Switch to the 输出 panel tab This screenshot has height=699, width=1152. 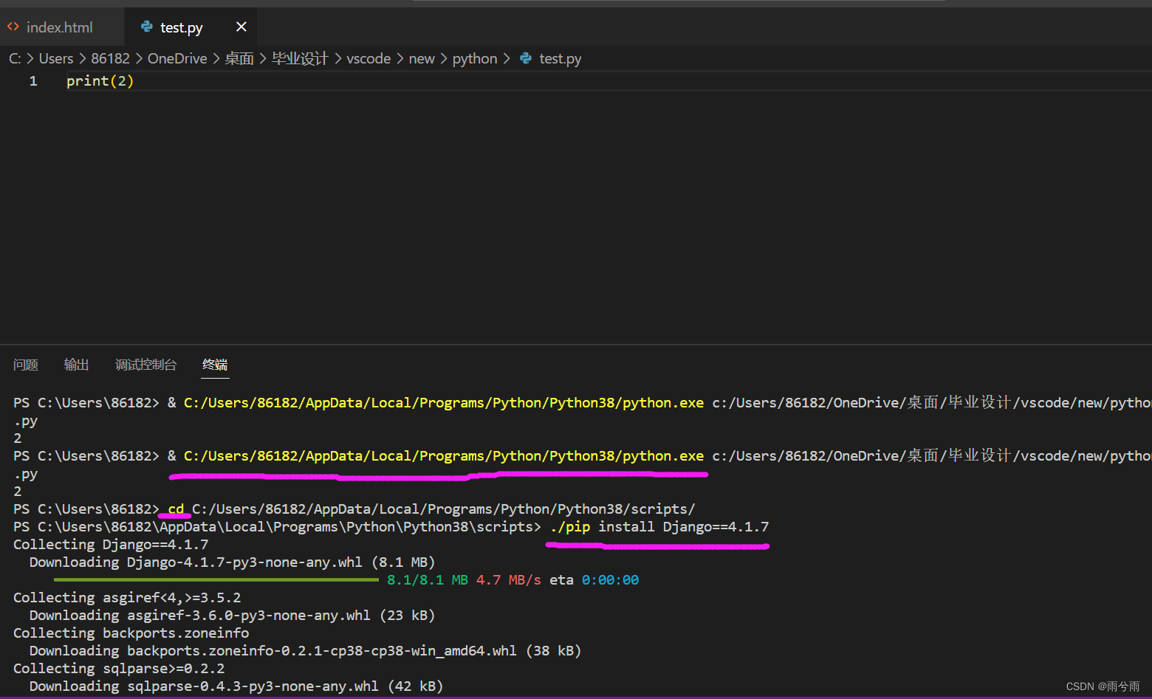77,365
